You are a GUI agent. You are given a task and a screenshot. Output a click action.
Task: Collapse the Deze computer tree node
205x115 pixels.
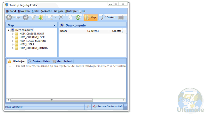9,30
